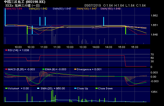Click the stock title 中國三江化工 (002198.HK)
The width and height of the screenshot is (164, 106).
[x=25, y=2]
